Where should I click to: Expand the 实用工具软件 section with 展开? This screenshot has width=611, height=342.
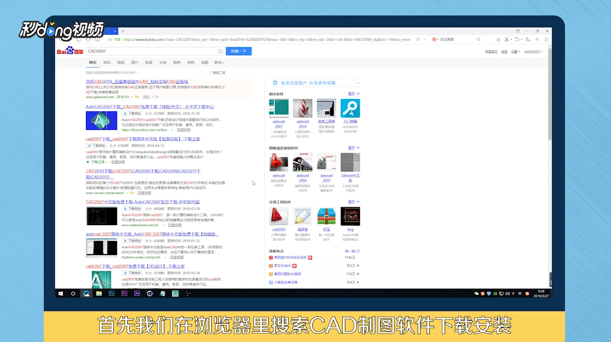[354, 202]
